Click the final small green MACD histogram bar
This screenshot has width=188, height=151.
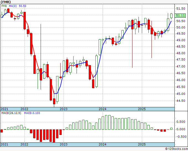[x=171, y=129]
